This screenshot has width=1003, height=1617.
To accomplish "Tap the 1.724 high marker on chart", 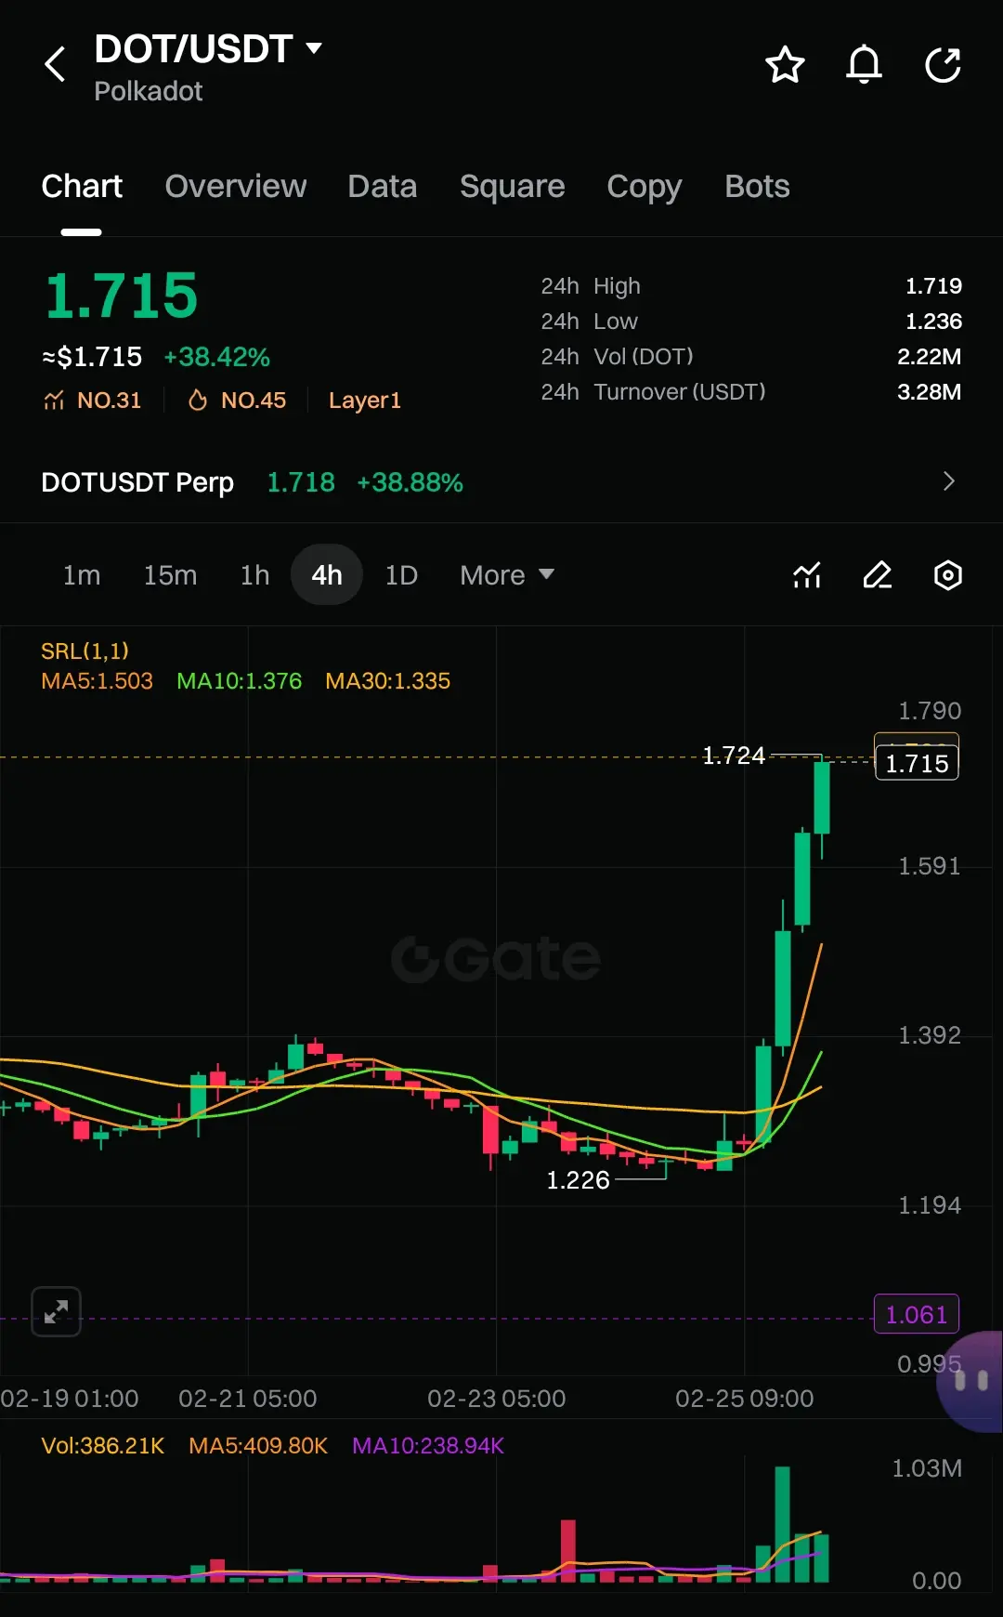I will pos(734,756).
